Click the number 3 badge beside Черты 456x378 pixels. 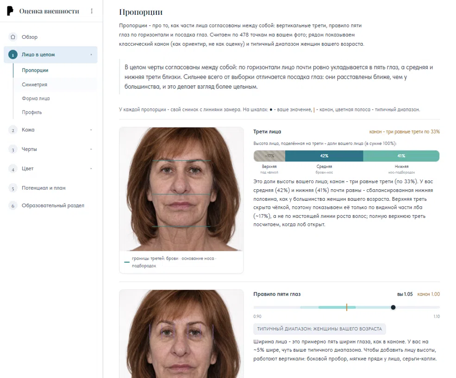(13, 149)
